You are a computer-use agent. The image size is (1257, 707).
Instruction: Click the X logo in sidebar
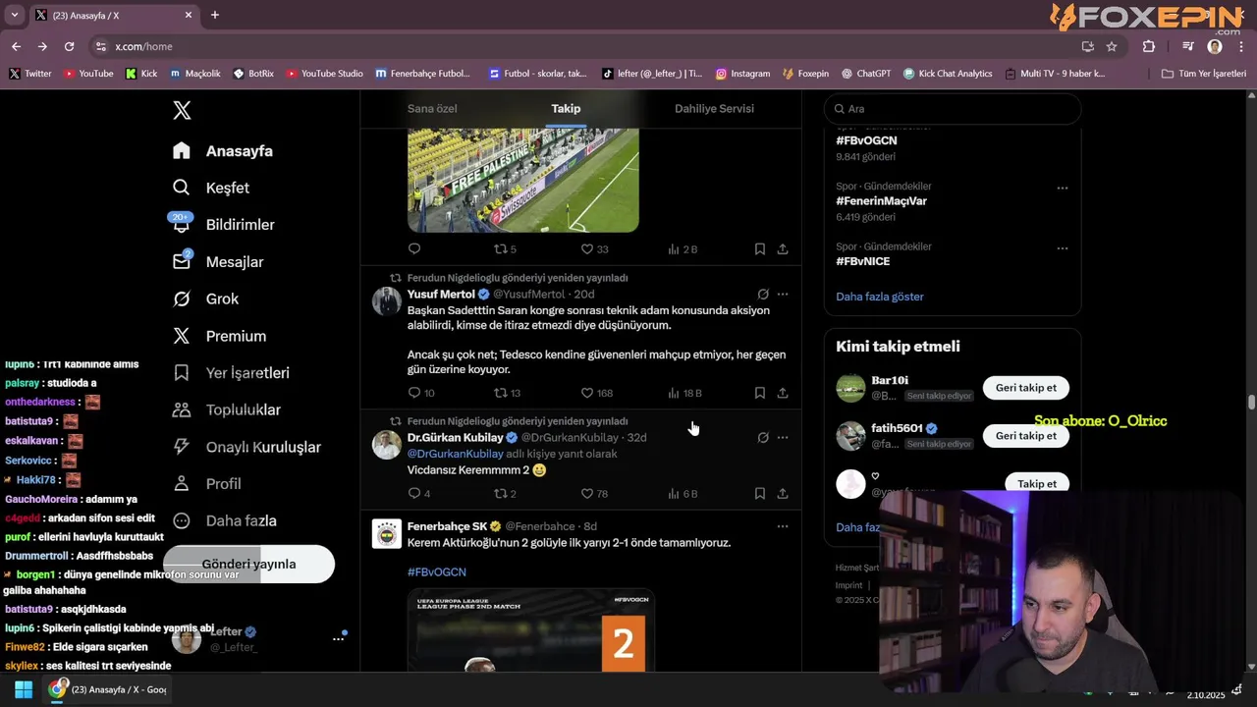pyautogui.click(x=182, y=110)
